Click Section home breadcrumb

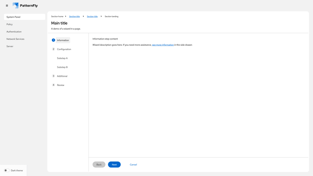(x=57, y=16)
